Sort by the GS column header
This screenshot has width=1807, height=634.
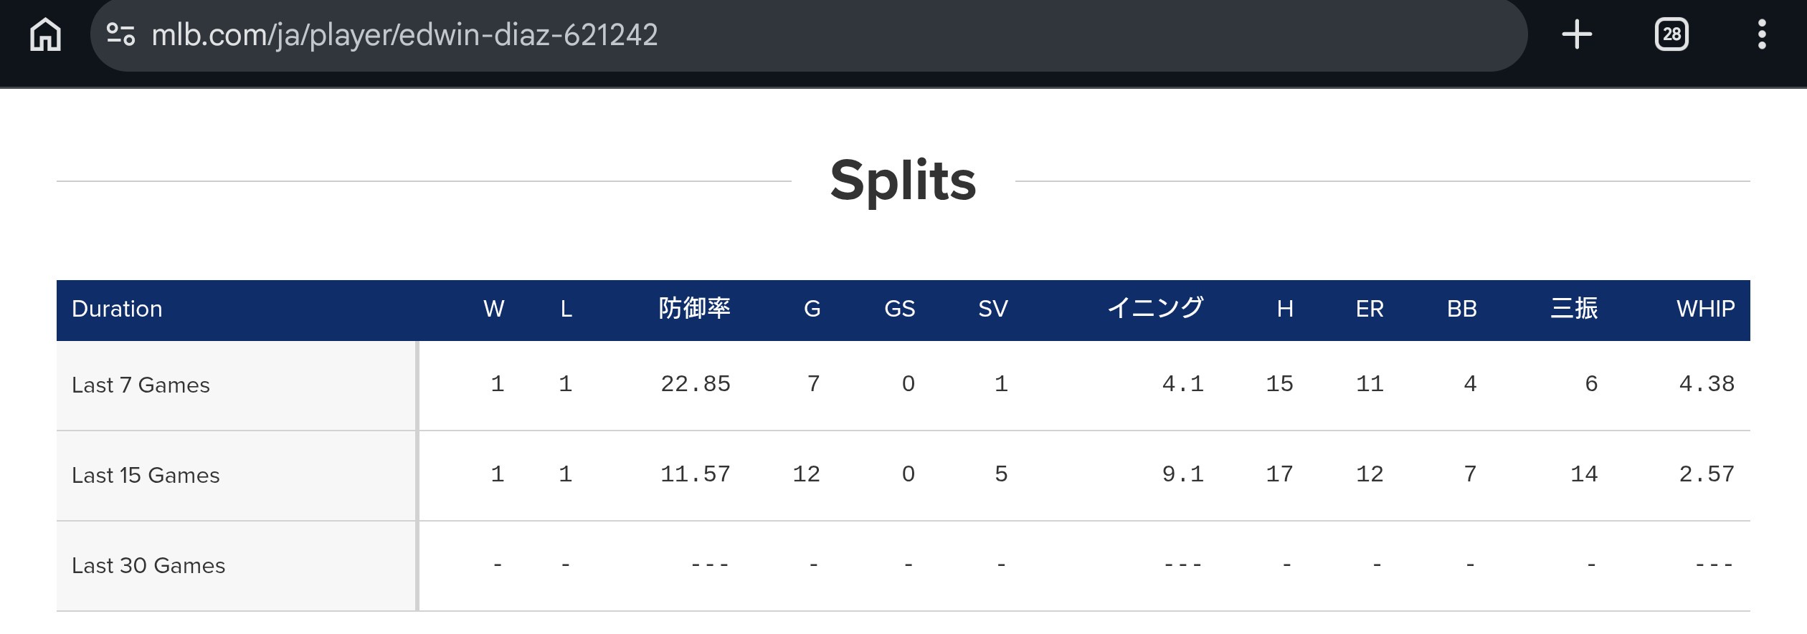click(x=900, y=309)
